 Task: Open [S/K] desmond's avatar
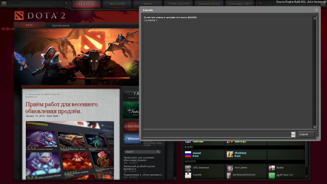pyautogui.click(x=188, y=168)
